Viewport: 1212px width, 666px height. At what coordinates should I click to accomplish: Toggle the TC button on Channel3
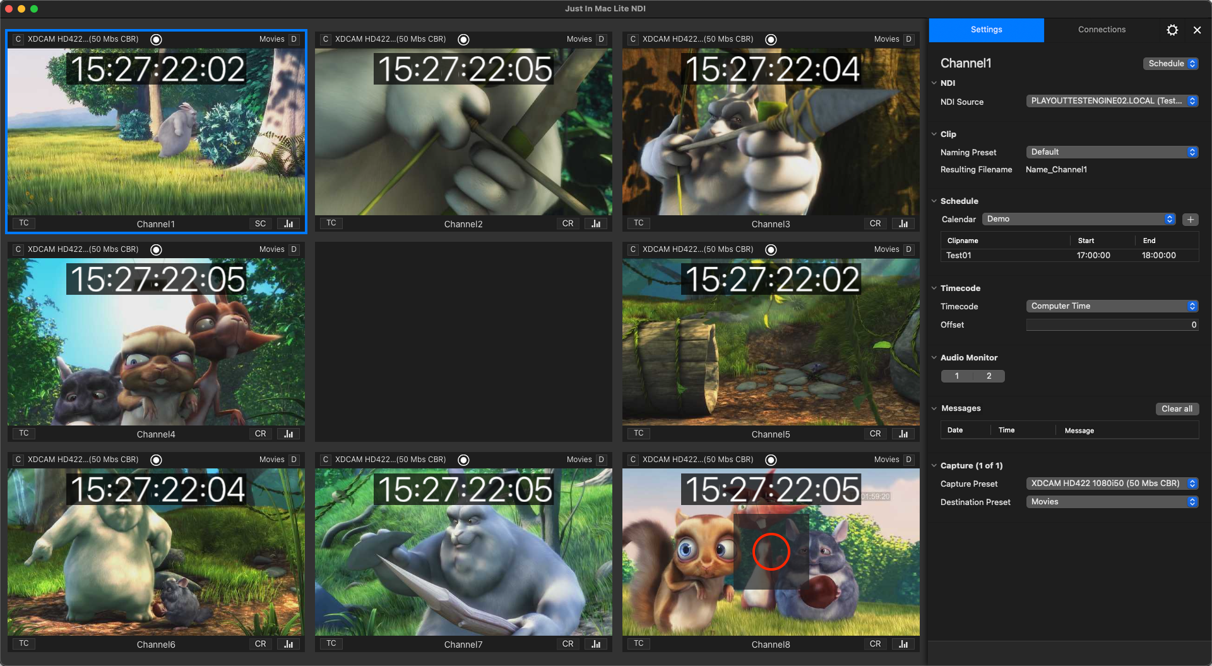[x=639, y=223]
